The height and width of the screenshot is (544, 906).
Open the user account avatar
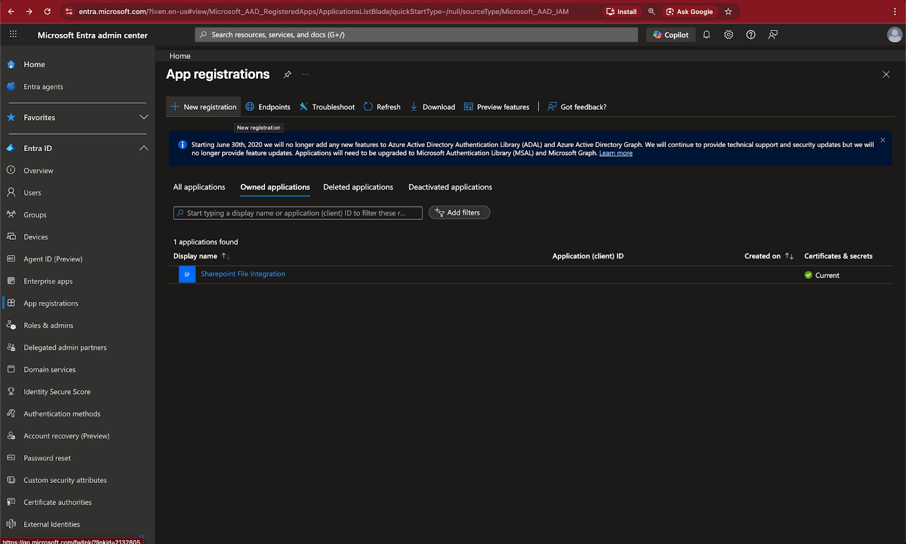[x=895, y=34]
